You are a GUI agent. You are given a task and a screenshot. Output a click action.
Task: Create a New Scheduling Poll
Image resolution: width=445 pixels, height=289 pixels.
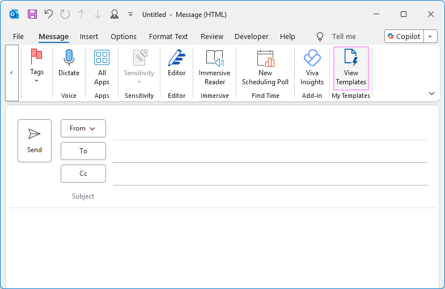265,67
